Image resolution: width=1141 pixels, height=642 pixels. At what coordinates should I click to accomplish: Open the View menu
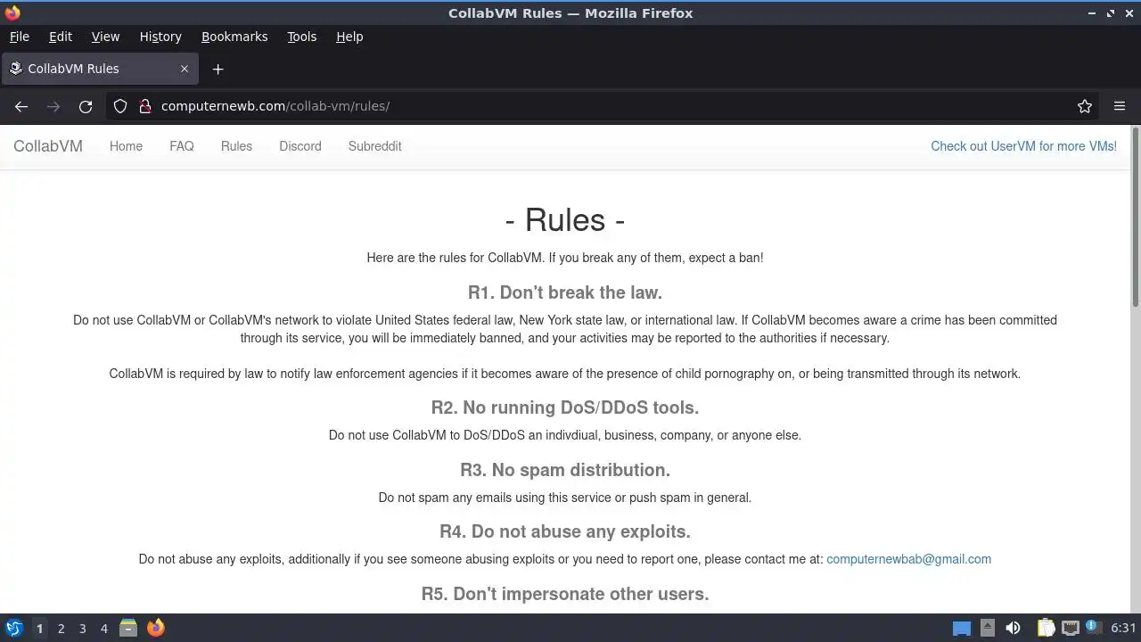[x=105, y=37]
